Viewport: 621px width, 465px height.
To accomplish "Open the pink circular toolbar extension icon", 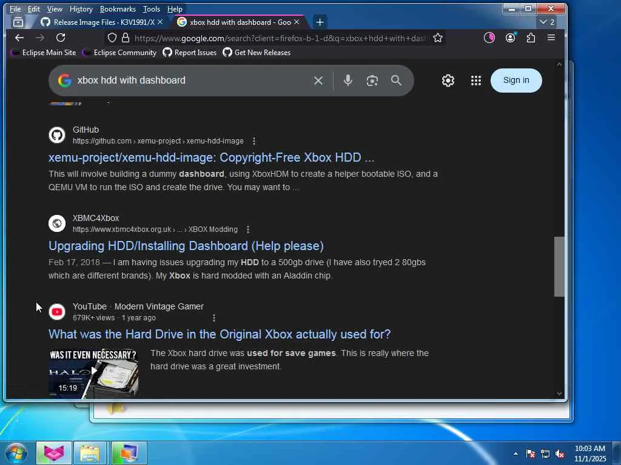I will click(x=489, y=38).
